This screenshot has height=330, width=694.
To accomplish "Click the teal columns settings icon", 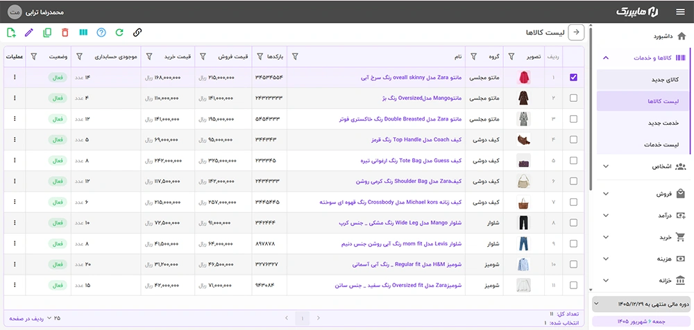I will point(83,33).
